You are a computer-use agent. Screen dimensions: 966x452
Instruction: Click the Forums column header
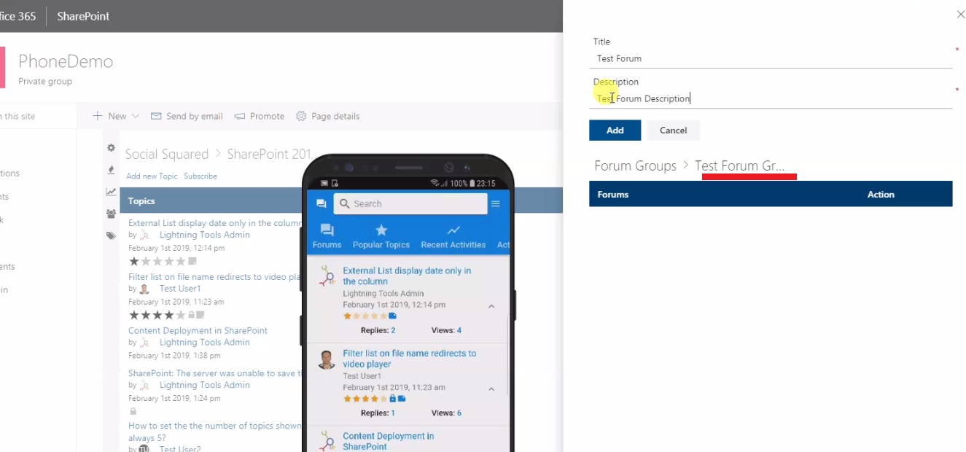coord(613,195)
